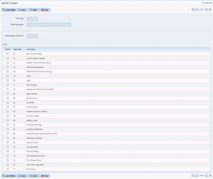Image resolution: width=213 pixels, height=179 pixels.
Task: Focus the Code Description text box
Action: point(49,25)
